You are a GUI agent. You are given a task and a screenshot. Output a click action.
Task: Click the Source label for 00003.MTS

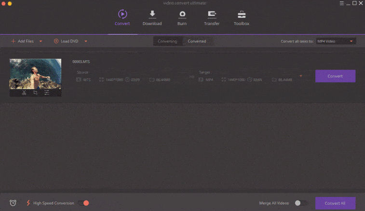[x=82, y=72]
